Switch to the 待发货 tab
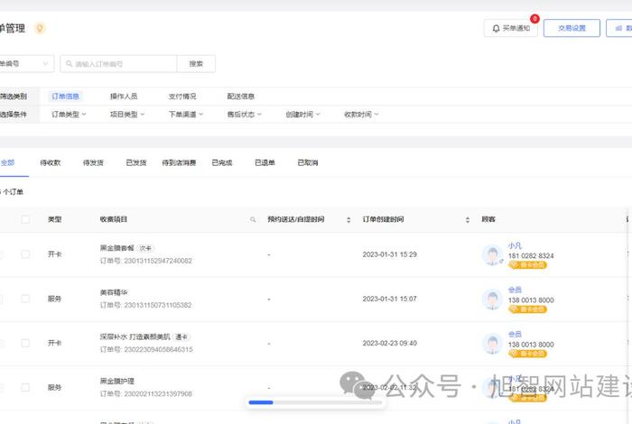632x424 pixels. (x=93, y=162)
